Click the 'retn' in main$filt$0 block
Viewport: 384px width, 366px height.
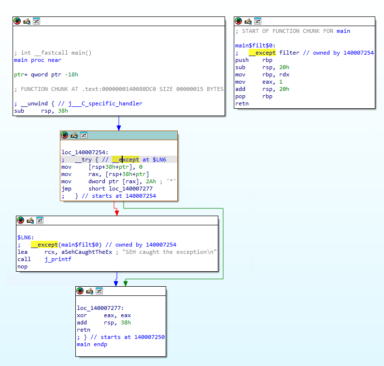point(242,103)
